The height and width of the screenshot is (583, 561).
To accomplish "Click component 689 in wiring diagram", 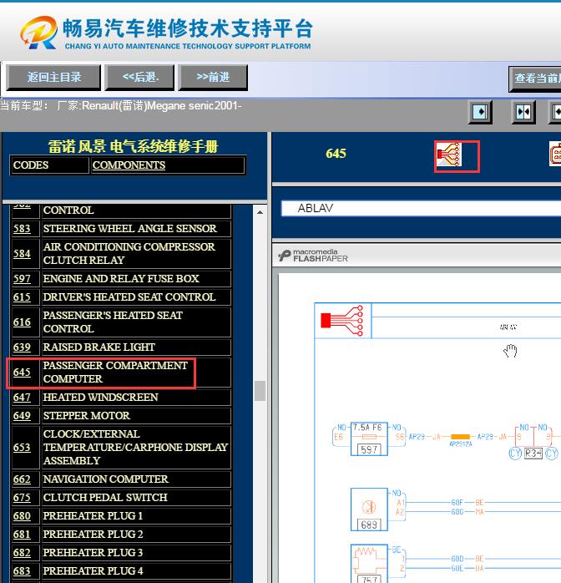I will click(x=369, y=509).
